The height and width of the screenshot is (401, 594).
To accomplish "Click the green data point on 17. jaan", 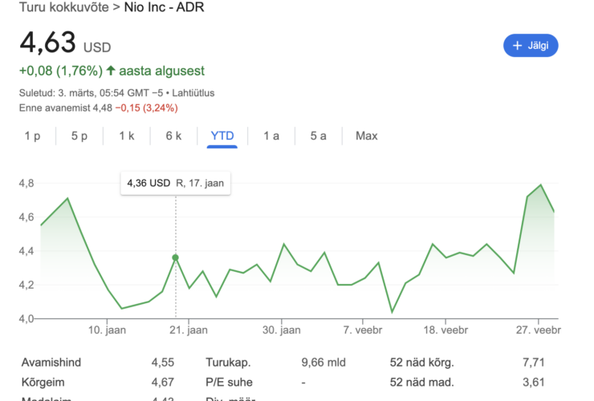I will click(176, 257).
